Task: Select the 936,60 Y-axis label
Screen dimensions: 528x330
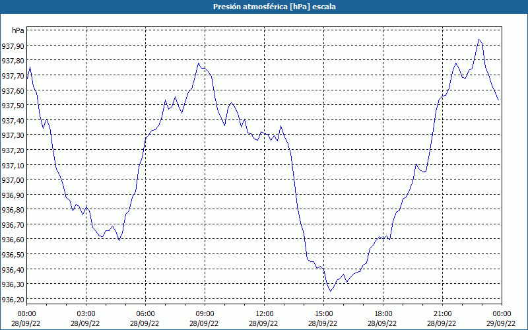Action: (x=13, y=240)
